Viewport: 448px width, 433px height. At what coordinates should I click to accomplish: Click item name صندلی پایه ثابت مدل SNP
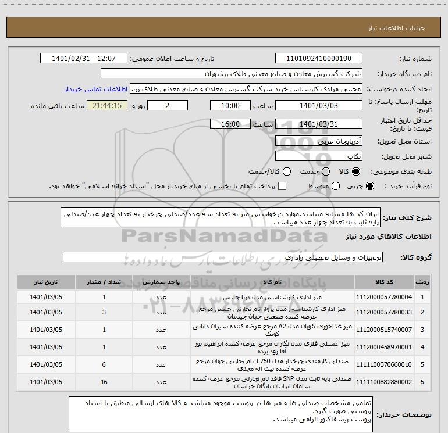click(272, 382)
